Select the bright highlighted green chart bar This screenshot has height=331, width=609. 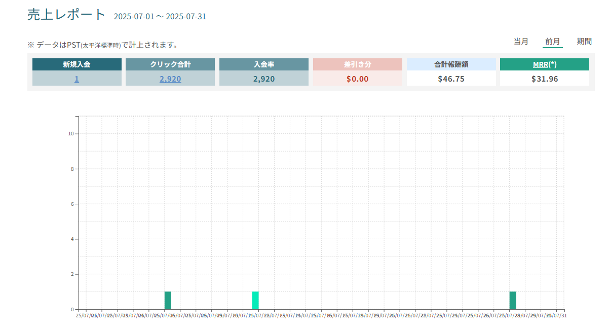coord(255,301)
